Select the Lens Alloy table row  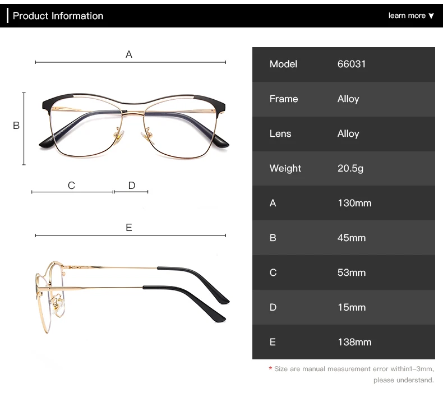pyautogui.click(x=344, y=134)
